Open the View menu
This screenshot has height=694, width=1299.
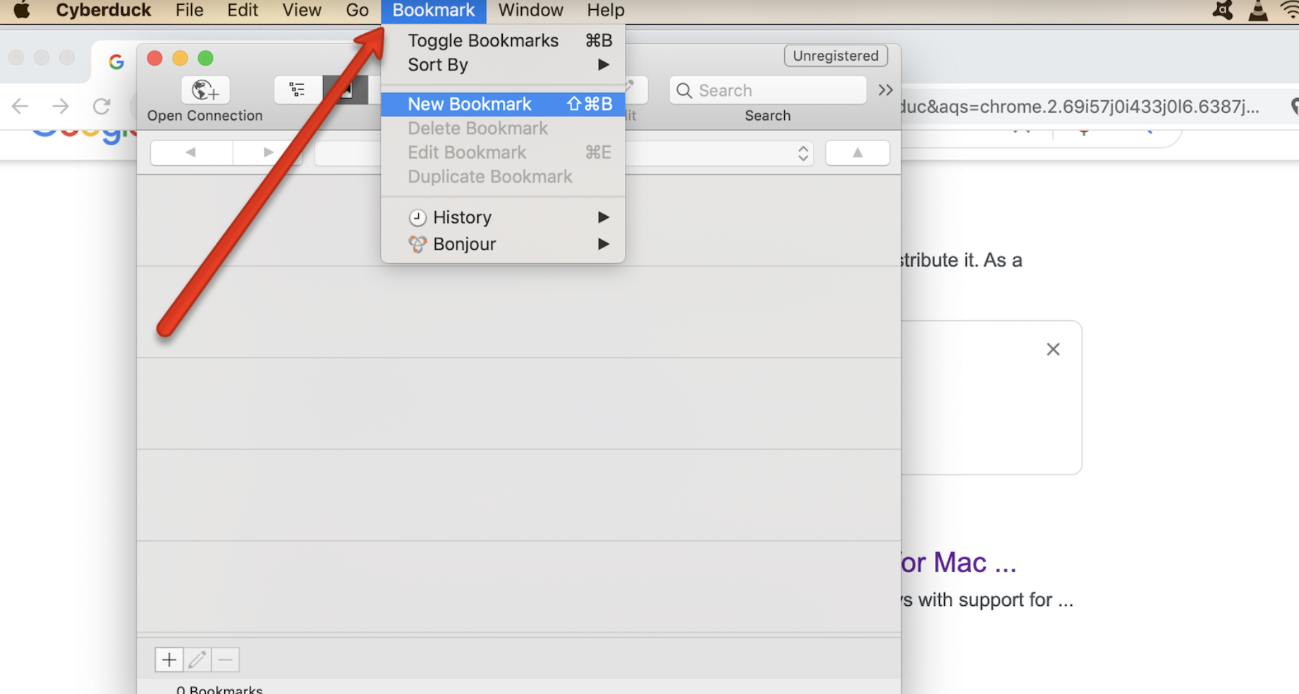coord(302,11)
